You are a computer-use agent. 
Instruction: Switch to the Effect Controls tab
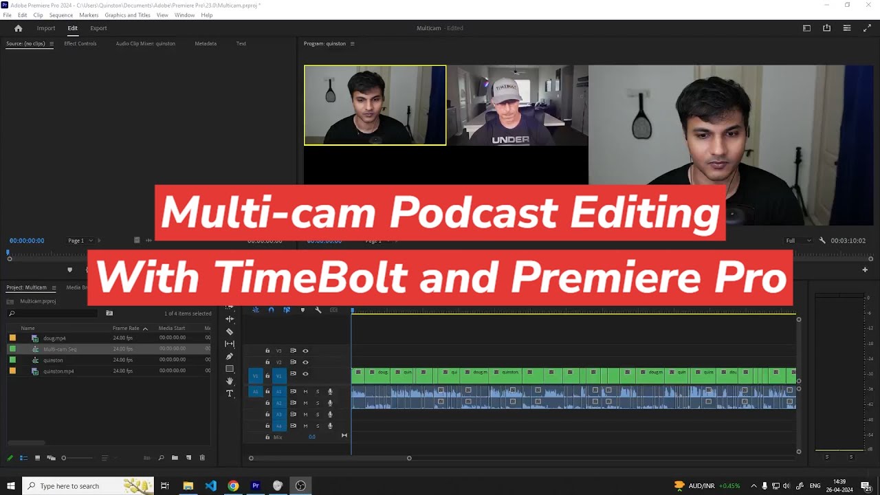[x=80, y=43]
